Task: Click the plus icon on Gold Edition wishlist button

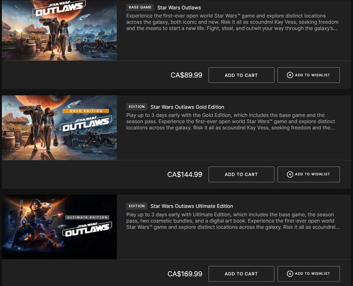Action: (x=290, y=174)
